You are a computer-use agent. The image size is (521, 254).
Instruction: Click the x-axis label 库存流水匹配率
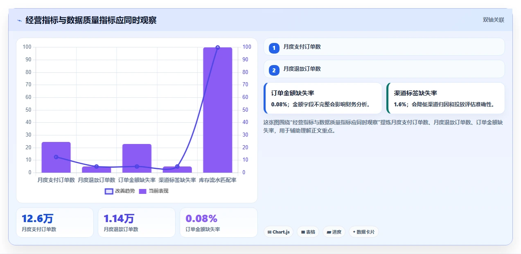click(x=217, y=180)
